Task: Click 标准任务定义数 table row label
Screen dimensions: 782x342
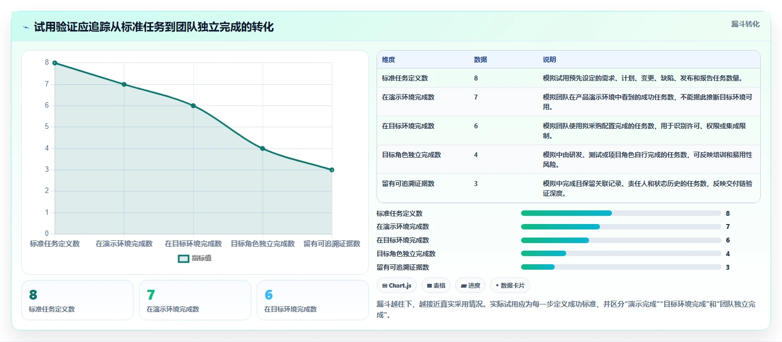Action: [x=405, y=78]
